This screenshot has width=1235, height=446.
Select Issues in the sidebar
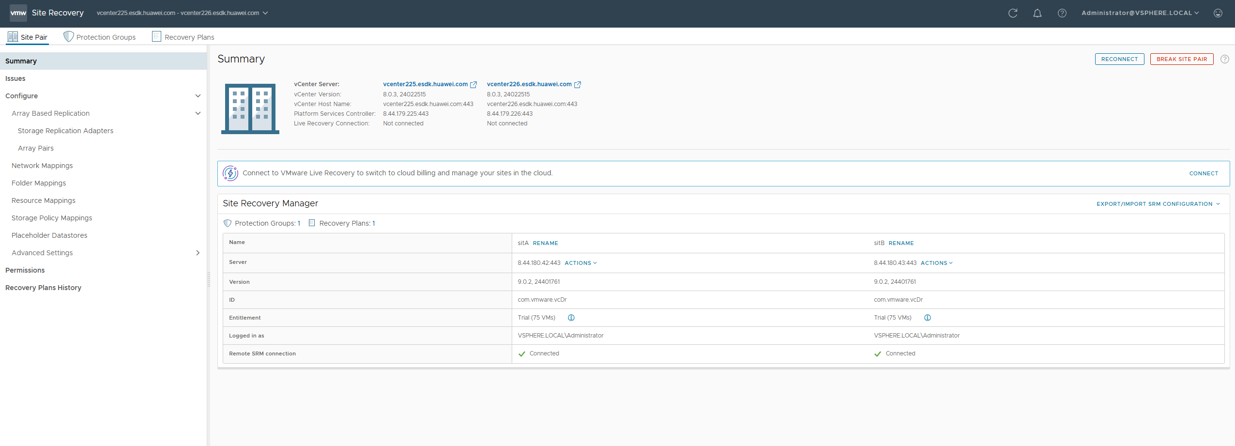point(103,78)
